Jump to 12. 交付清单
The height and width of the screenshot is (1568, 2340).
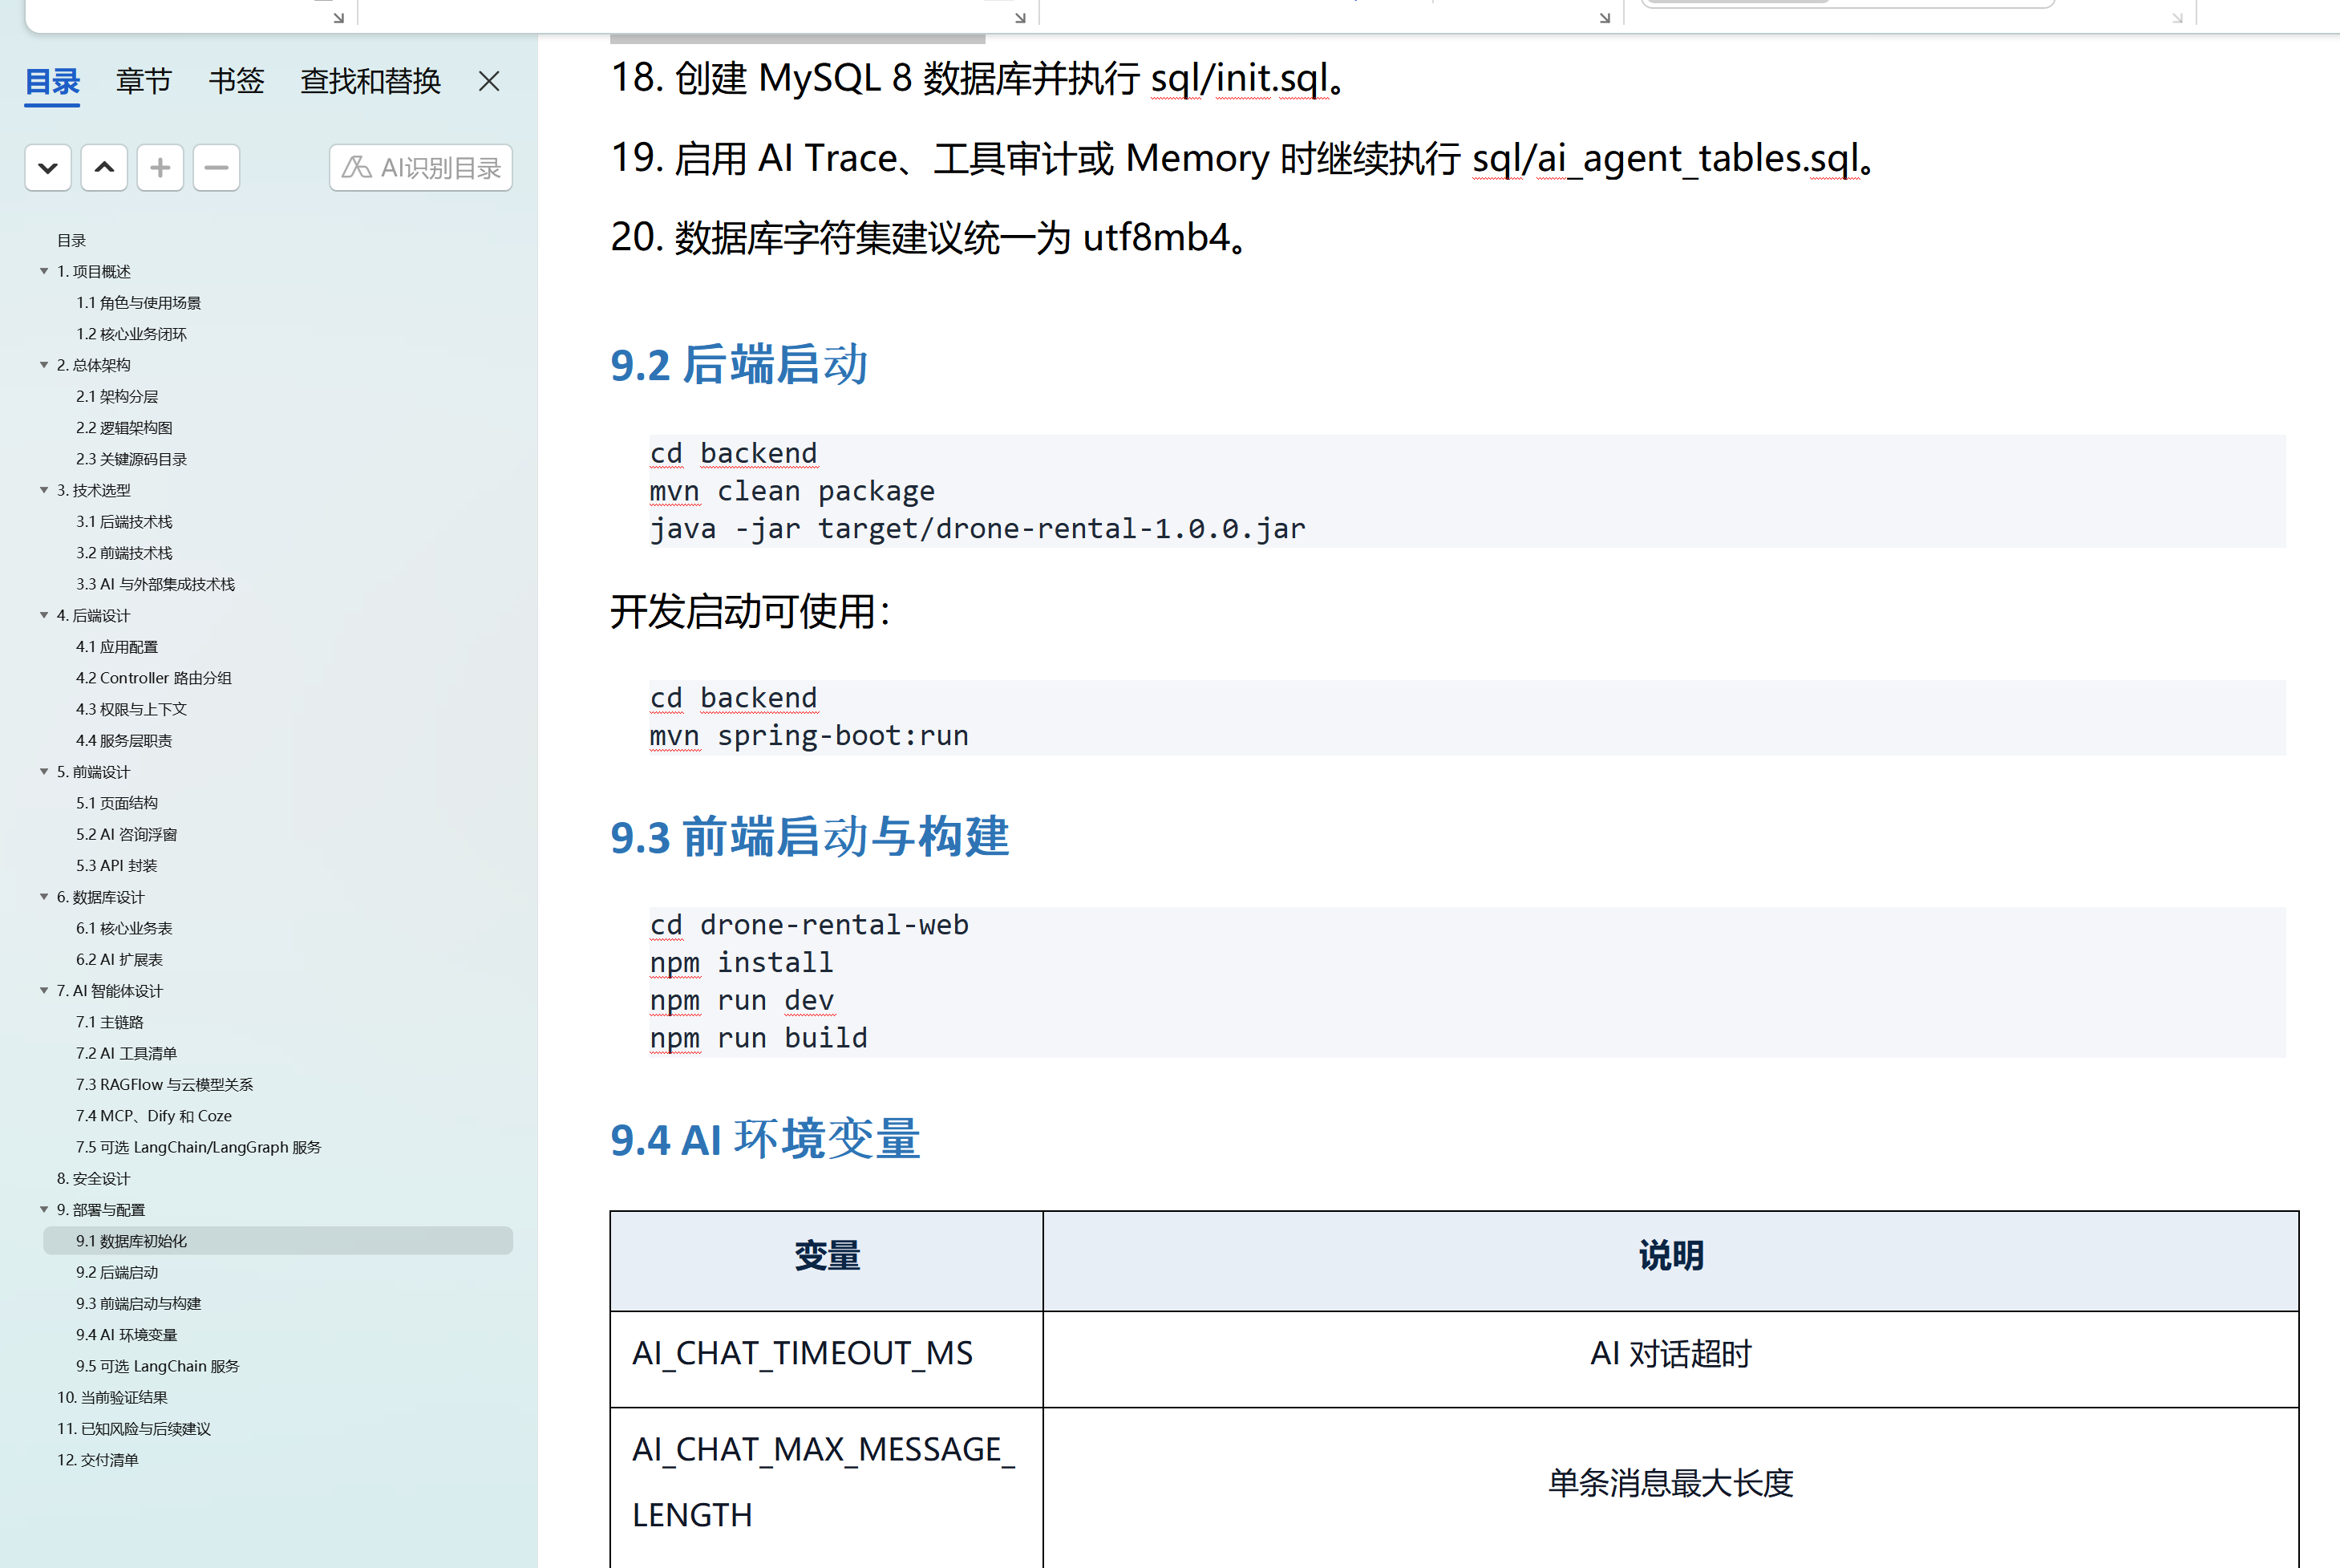(97, 1460)
